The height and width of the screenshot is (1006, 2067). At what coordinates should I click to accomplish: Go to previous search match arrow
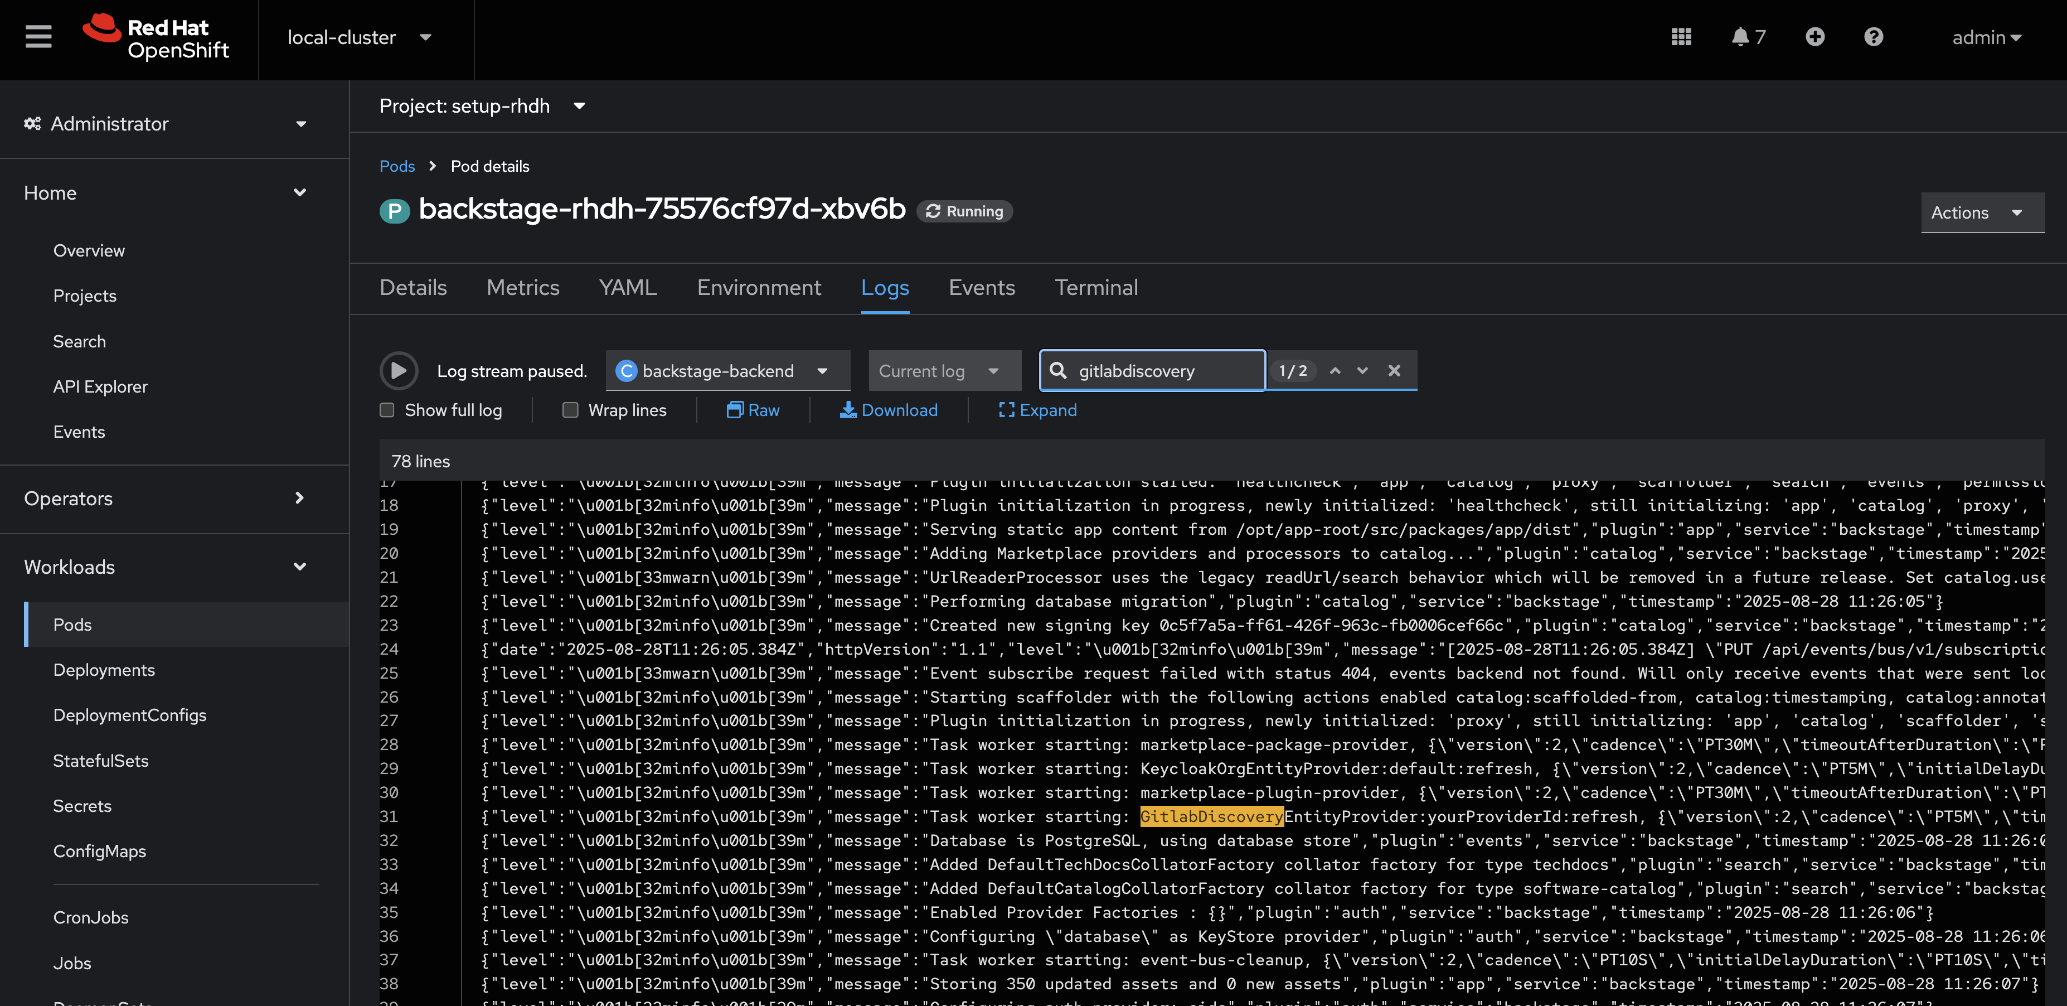pos(1335,370)
